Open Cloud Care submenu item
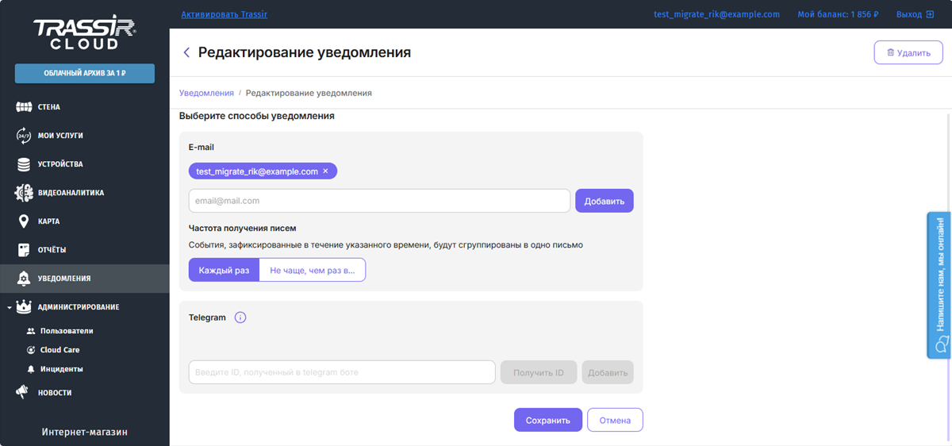Screen dimensions: 952x446 click(x=59, y=350)
